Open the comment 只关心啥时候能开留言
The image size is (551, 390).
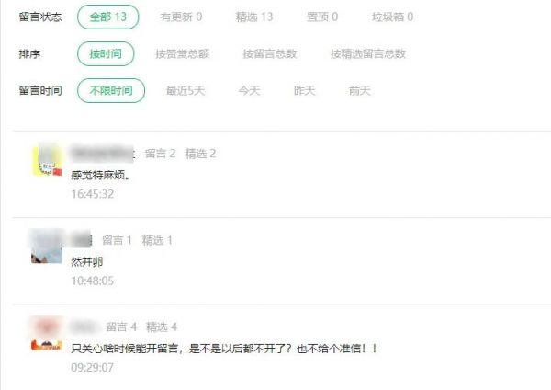(x=224, y=349)
